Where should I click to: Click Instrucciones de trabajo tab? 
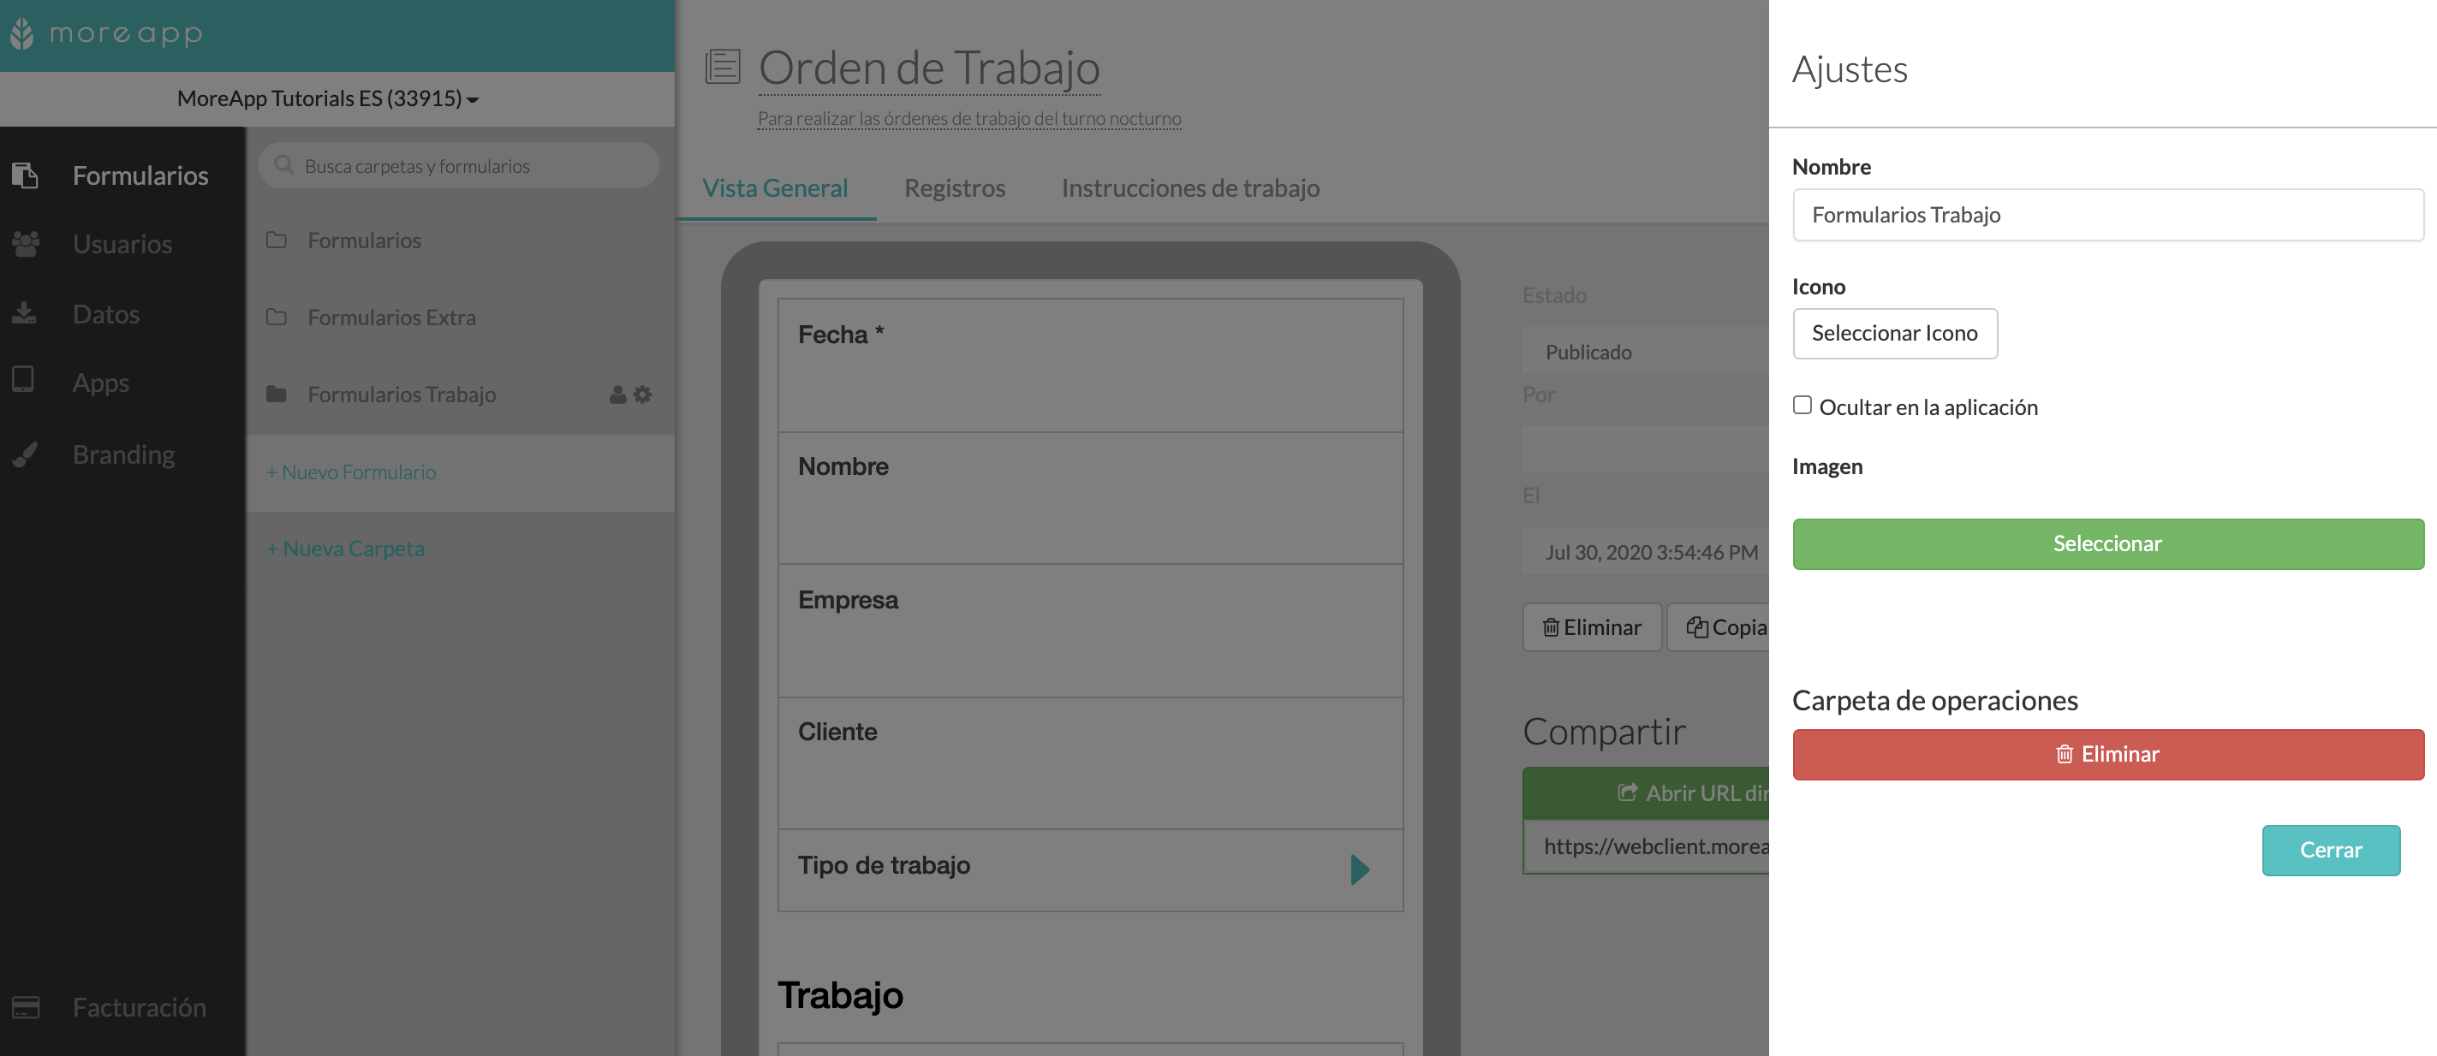point(1190,187)
